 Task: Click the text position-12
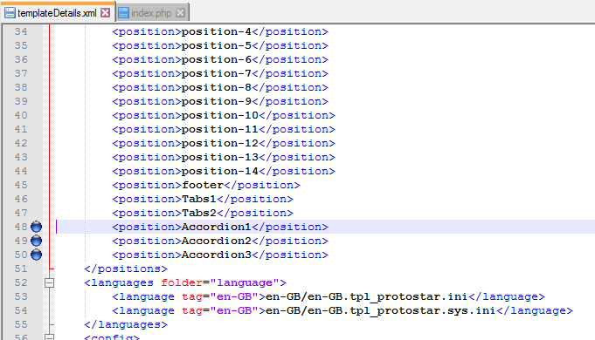pyautogui.click(x=220, y=144)
